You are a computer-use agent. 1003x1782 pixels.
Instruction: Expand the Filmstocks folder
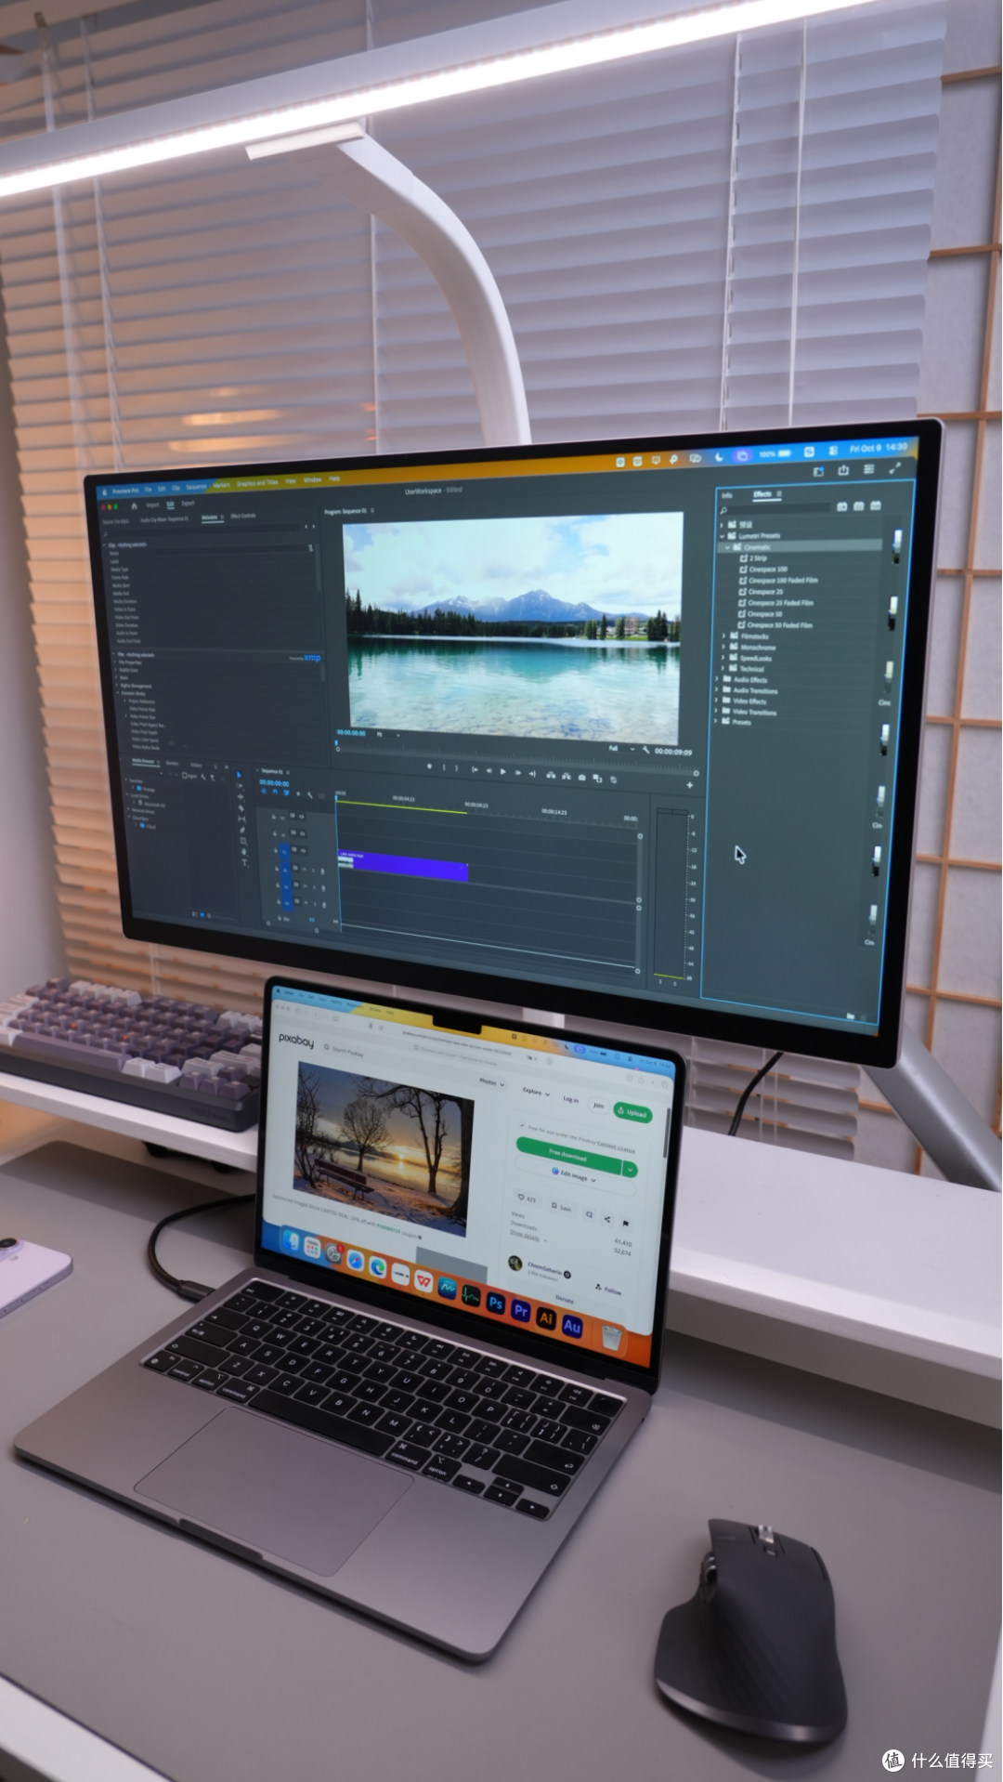click(x=724, y=636)
